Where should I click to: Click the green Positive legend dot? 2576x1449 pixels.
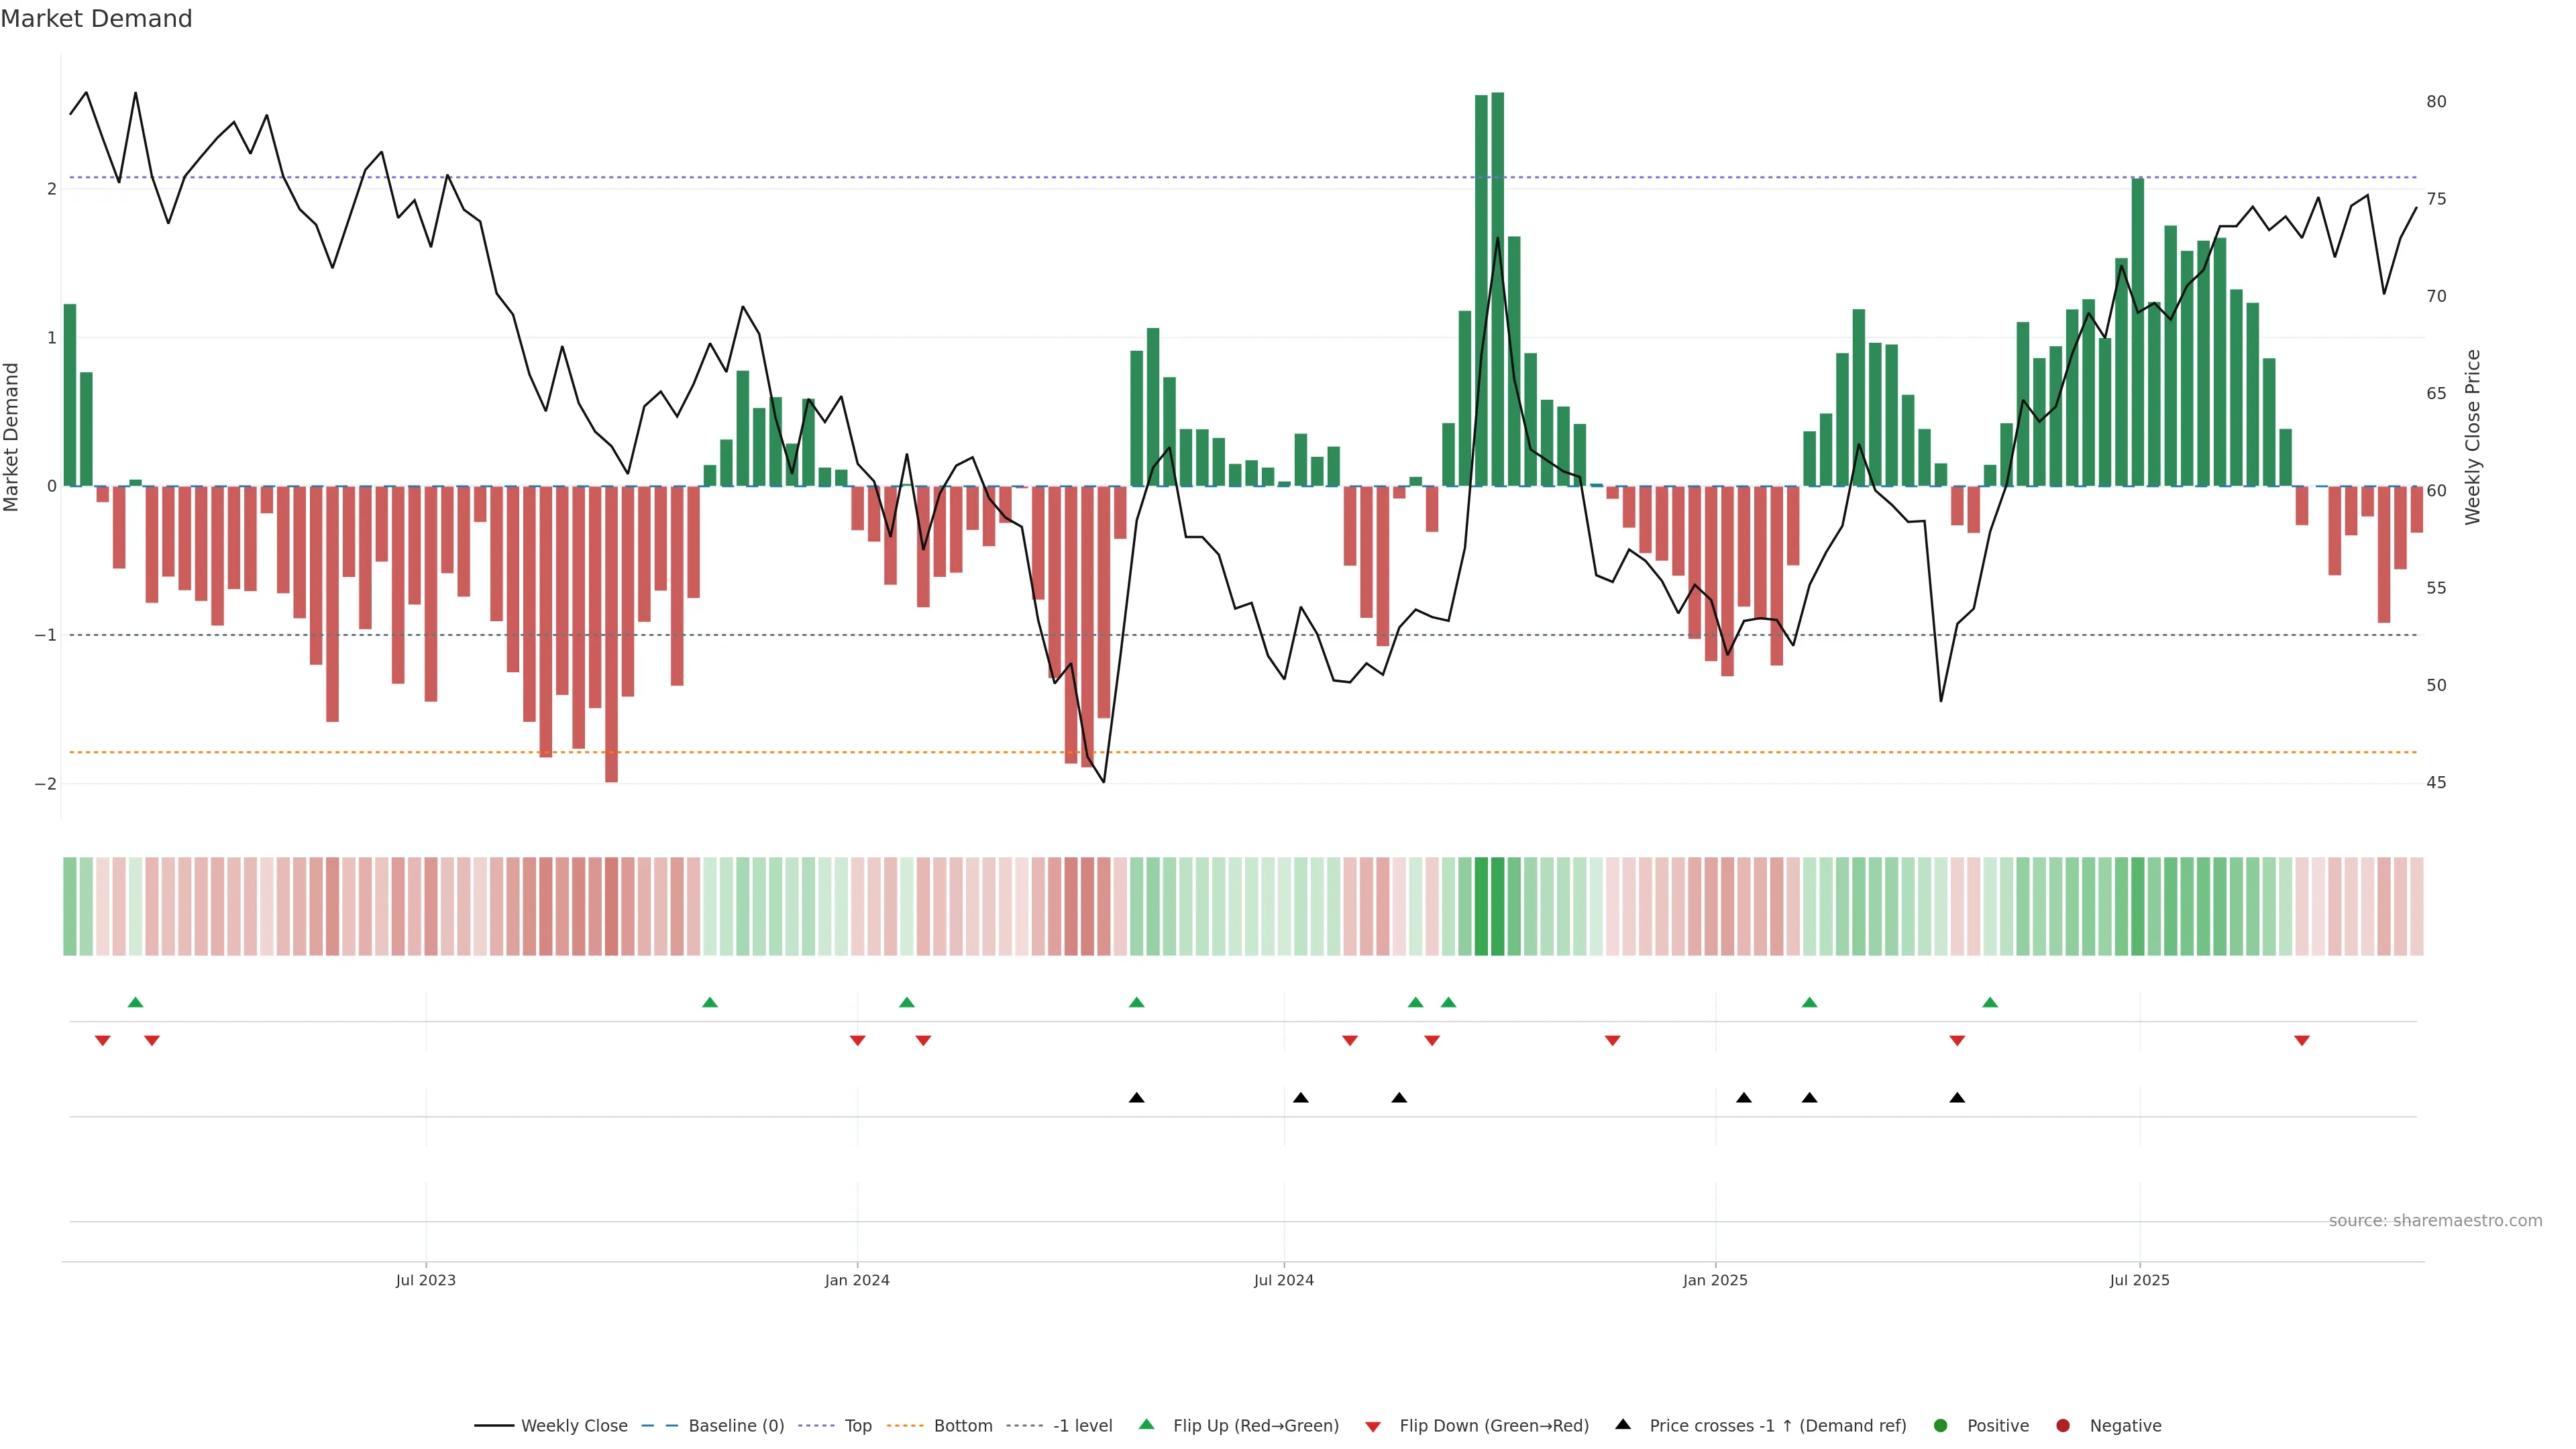click(1941, 1426)
